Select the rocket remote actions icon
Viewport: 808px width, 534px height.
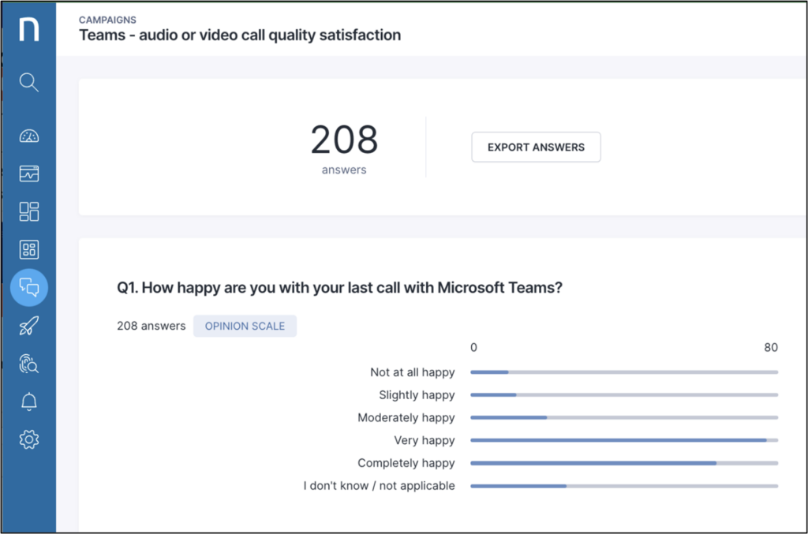(x=29, y=326)
